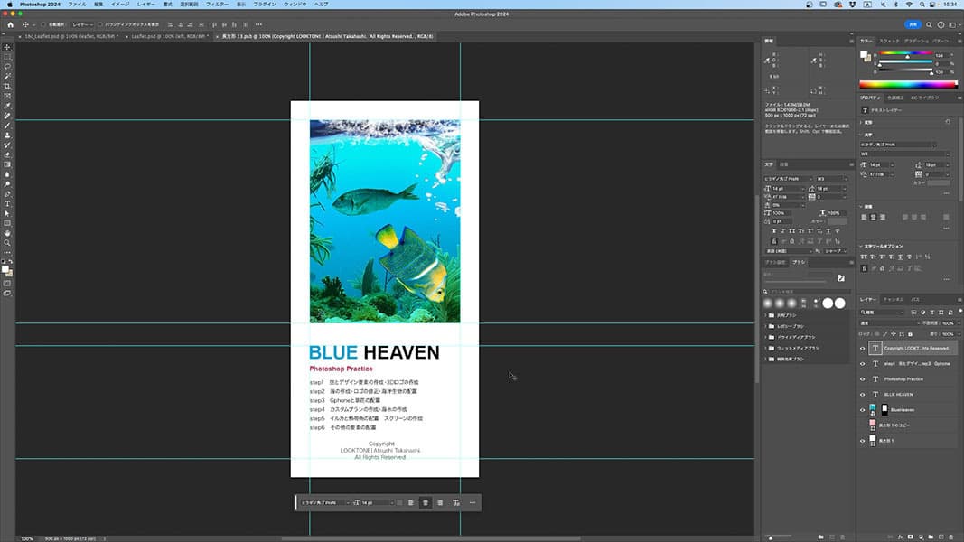Enable the bounding box display checkbox
This screenshot has height=542, width=964.
[101, 24]
